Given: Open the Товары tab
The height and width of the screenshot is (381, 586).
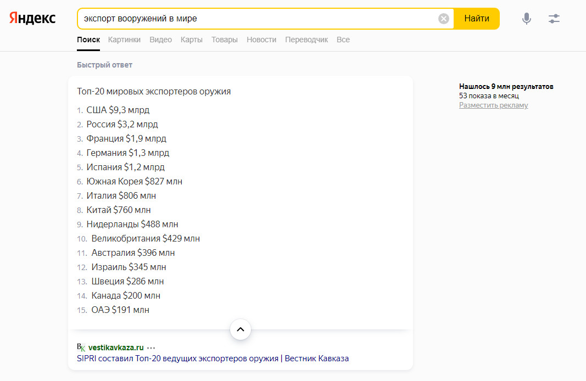Looking at the screenshot, I should pyautogui.click(x=225, y=40).
